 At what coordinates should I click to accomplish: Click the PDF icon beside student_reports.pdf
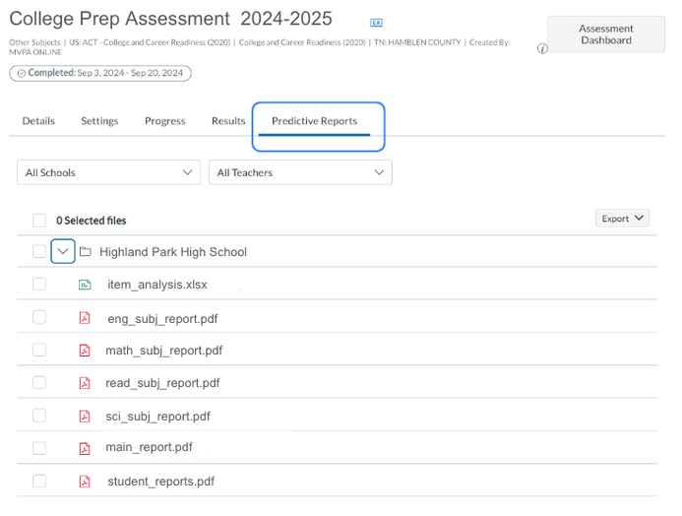(85, 482)
